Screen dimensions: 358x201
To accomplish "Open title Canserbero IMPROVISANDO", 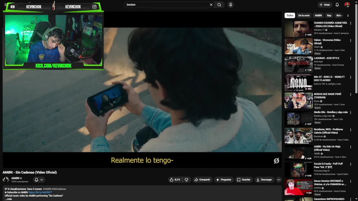I will [329, 199].
